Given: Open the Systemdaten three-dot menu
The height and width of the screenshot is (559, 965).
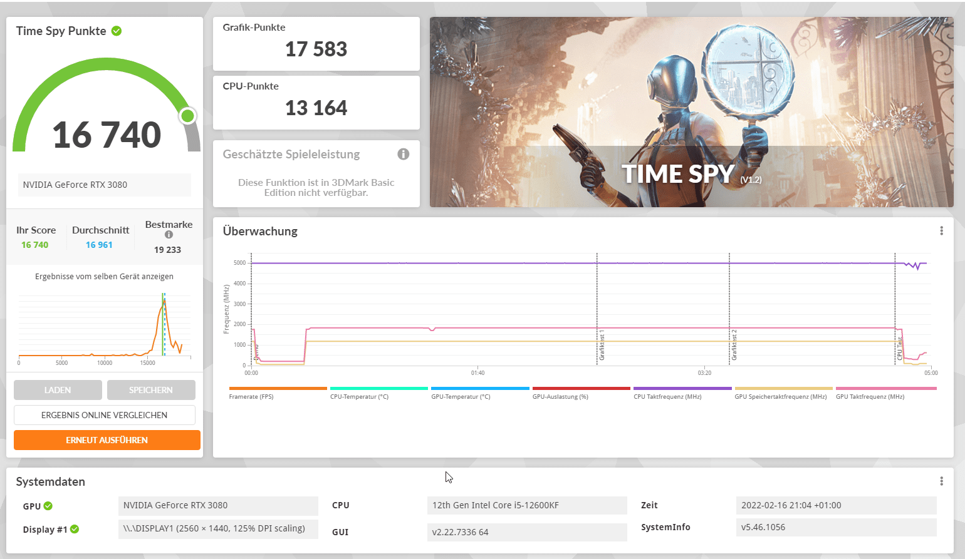Looking at the screenshot, I should pyautogui.click(x=941, y=481).
